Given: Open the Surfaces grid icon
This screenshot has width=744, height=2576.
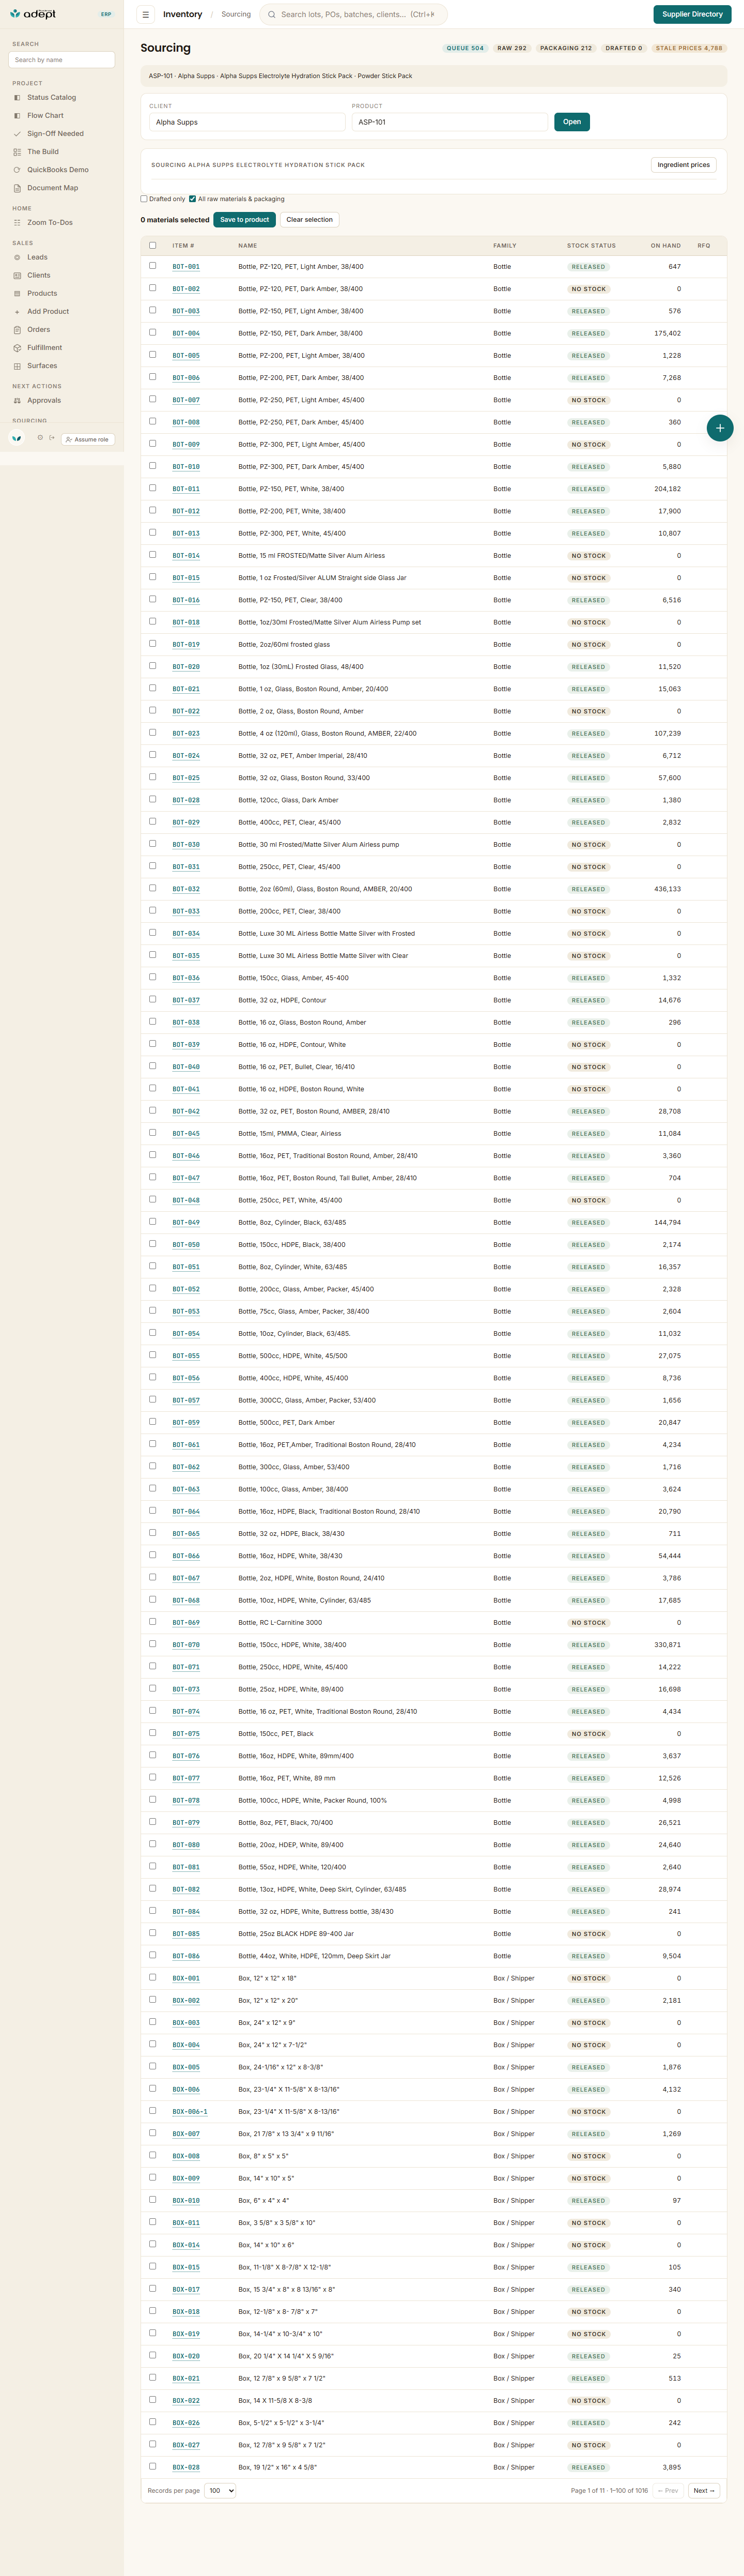Looking at the screenshot, I should 17,366.
